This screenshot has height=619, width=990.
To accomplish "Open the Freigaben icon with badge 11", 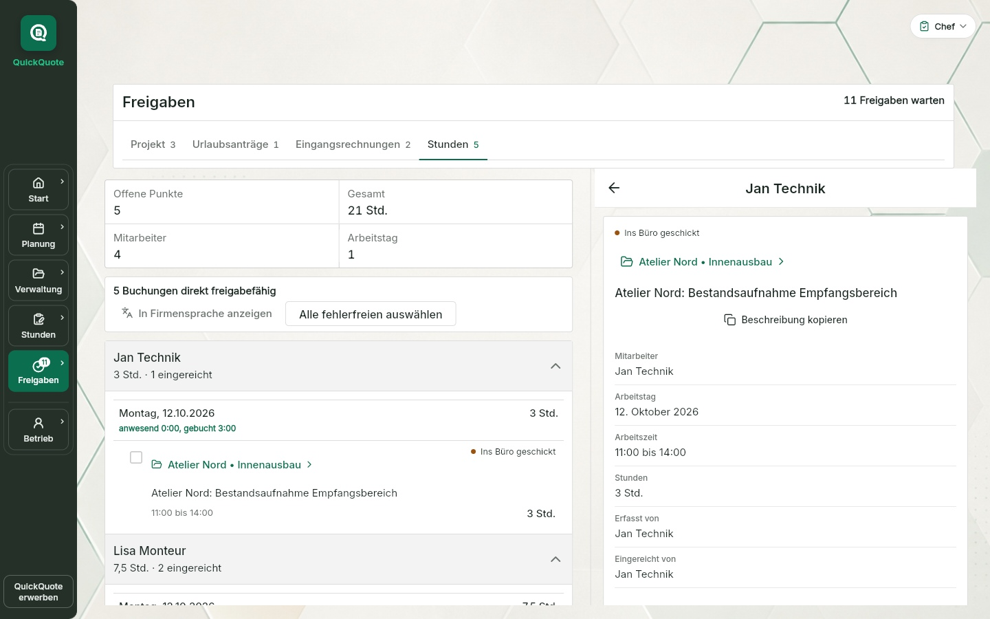I will (41, 365).
